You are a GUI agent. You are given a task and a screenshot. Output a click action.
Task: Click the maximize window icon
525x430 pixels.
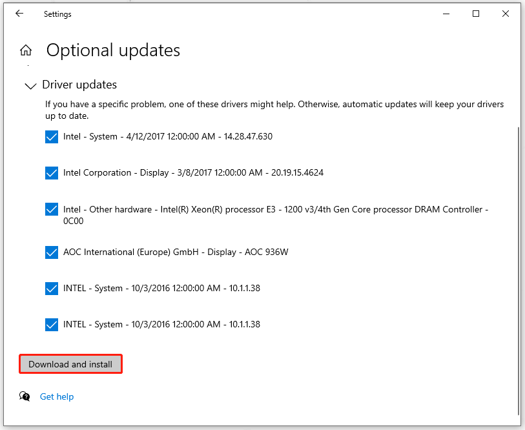[x=476, y=14]
